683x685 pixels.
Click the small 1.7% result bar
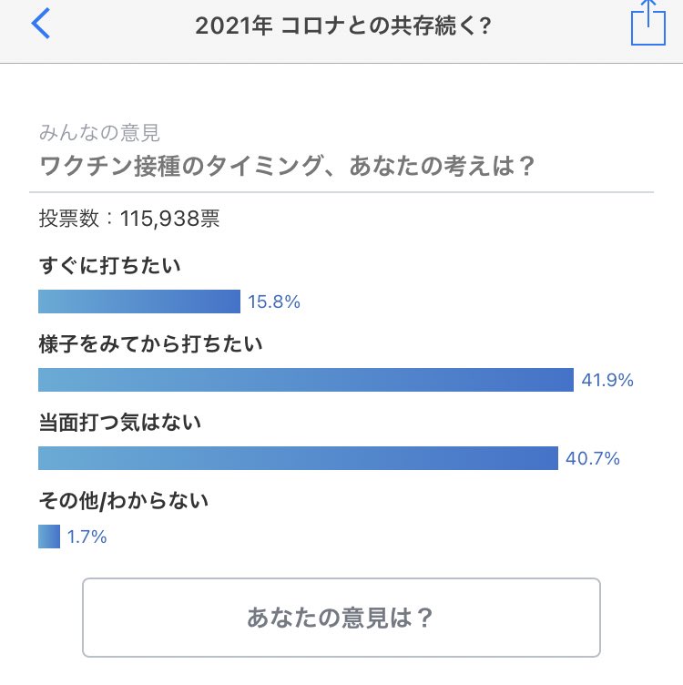coord(49,536)
